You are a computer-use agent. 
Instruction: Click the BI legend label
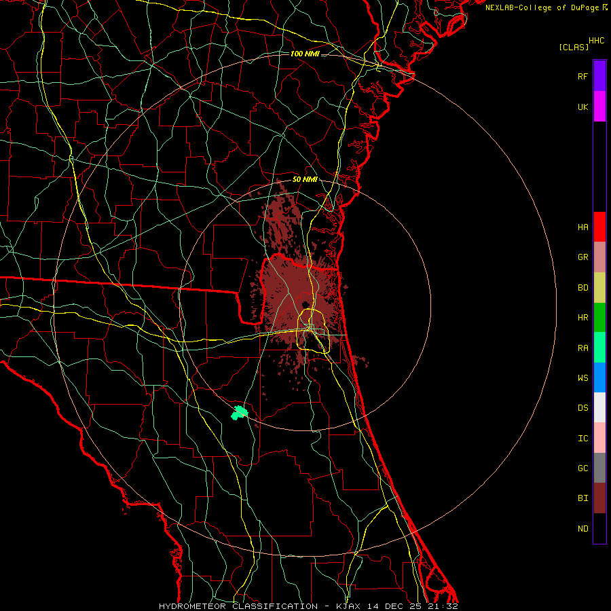[582, 498]
